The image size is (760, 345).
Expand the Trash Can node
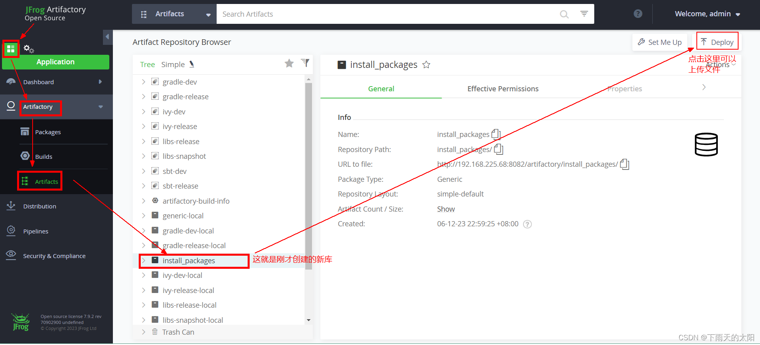(x=143, y=332)
